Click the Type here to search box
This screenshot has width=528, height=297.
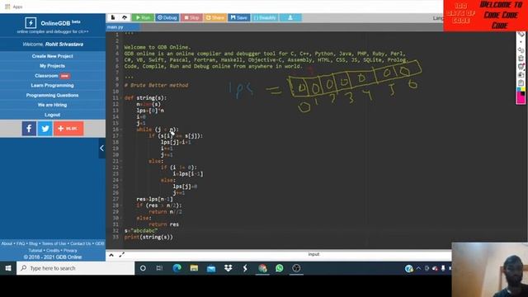coord(75,268)
